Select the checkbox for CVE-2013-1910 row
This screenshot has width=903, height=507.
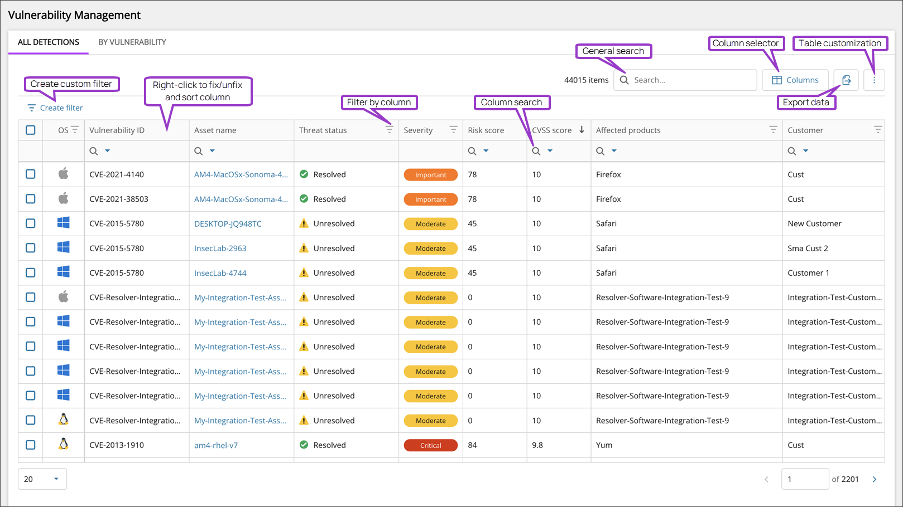[x=31, y=445]
